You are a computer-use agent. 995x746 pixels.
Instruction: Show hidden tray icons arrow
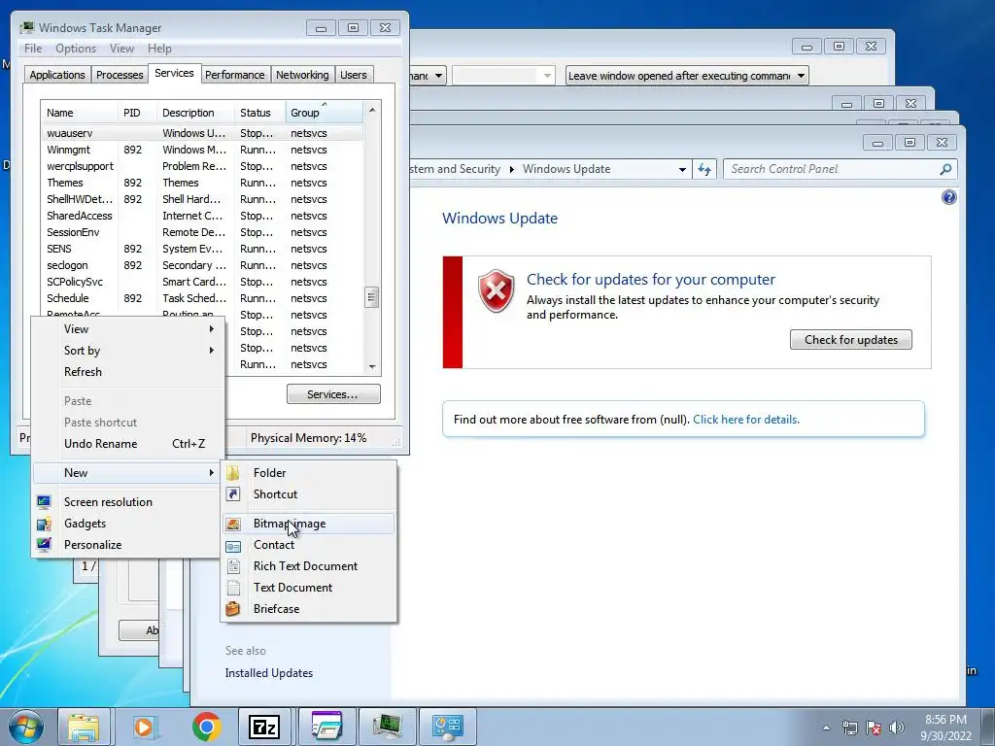826,728
